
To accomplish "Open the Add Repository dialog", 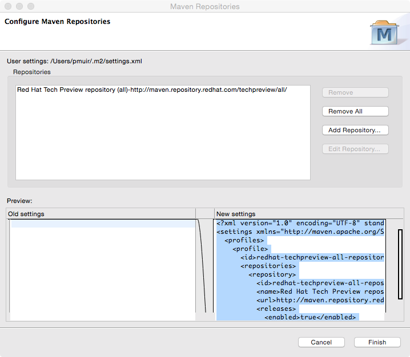I will point(355,130).
